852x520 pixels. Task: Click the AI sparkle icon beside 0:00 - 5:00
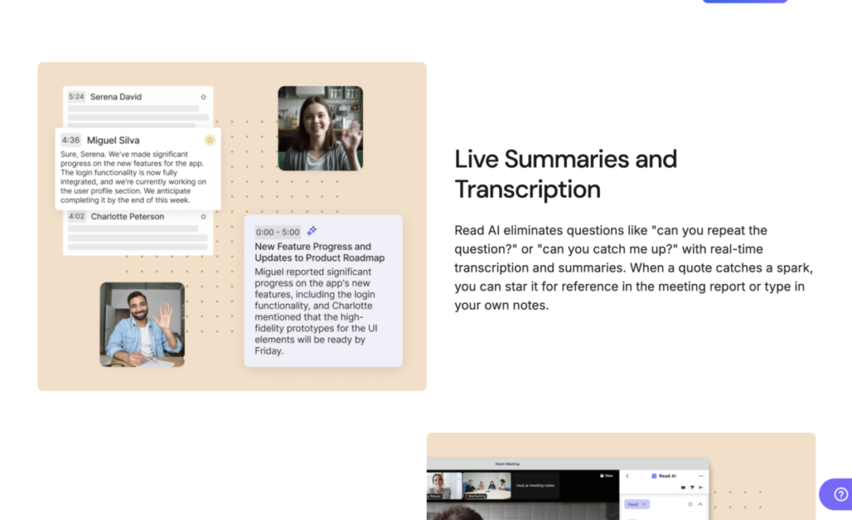coord(312,231)
